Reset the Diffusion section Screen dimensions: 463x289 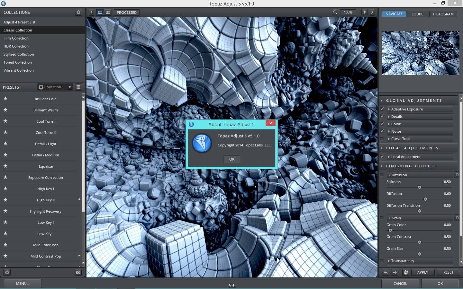pyautogui.click(x=457, y=175)
